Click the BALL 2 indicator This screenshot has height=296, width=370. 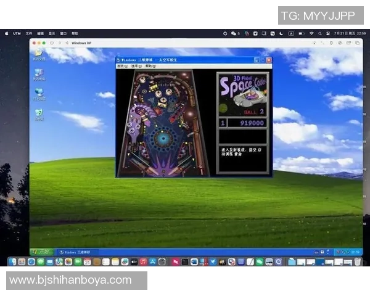(x=253, y=112)
